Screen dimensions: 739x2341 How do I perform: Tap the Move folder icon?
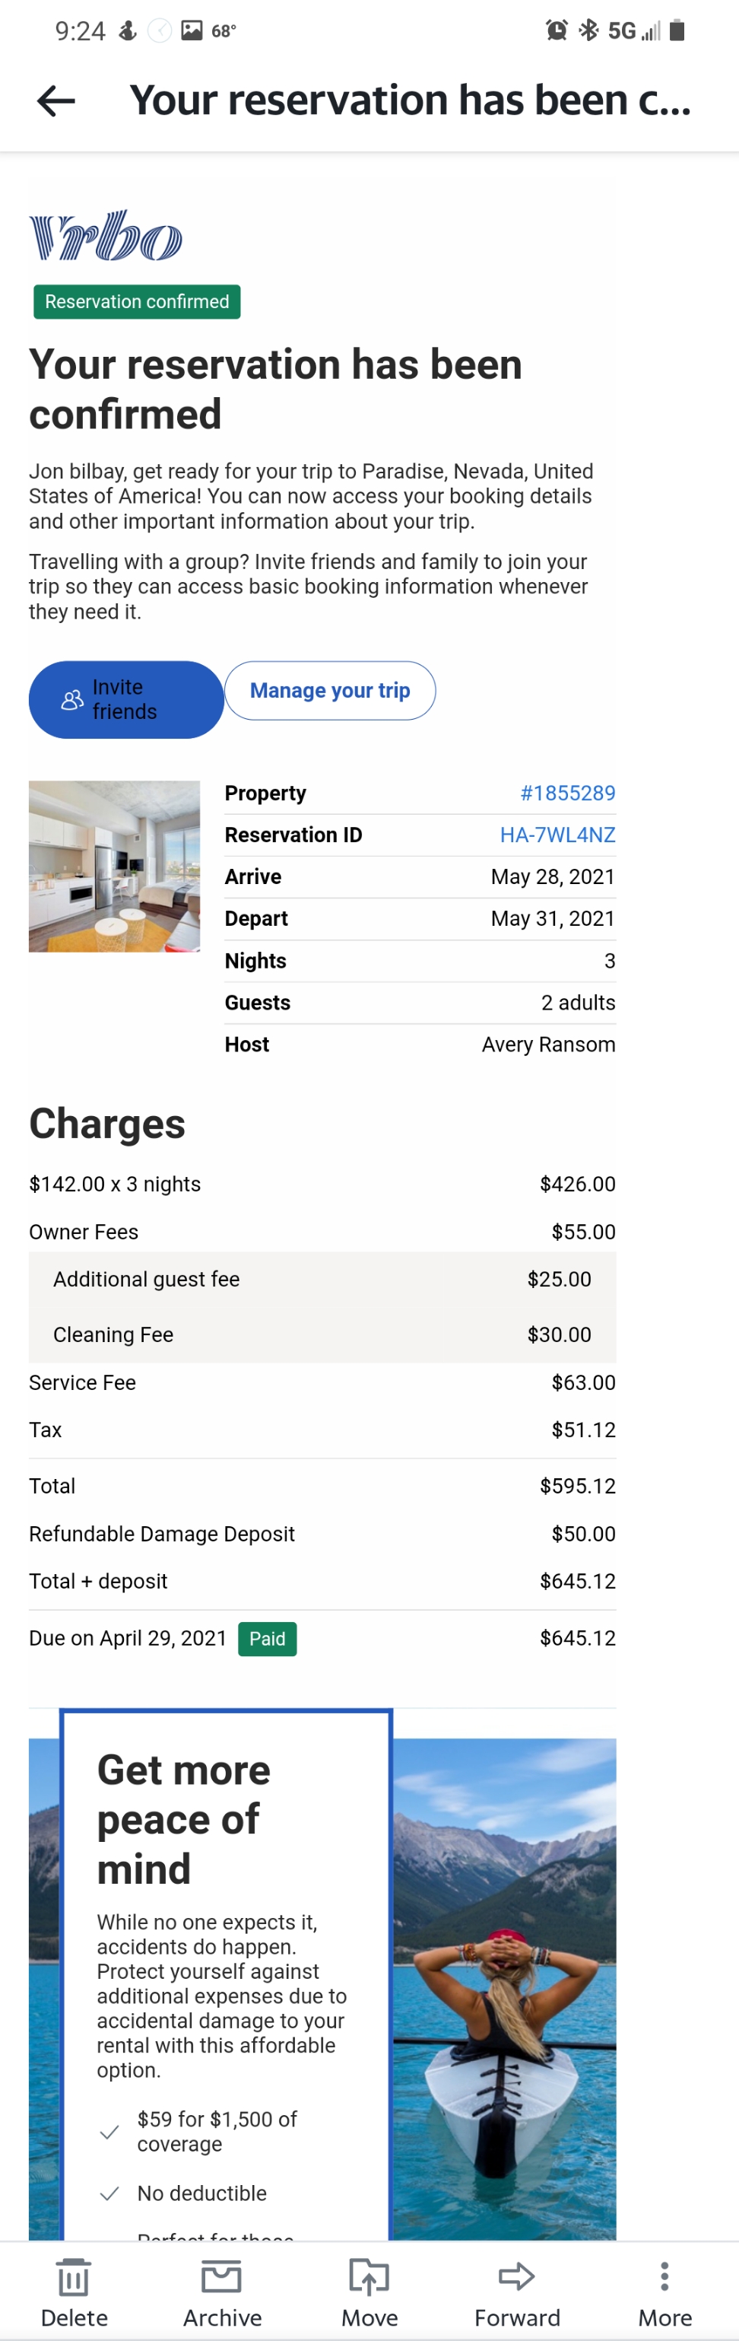369,2276
